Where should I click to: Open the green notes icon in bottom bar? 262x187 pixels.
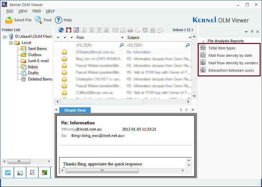(x=44, y=172)
